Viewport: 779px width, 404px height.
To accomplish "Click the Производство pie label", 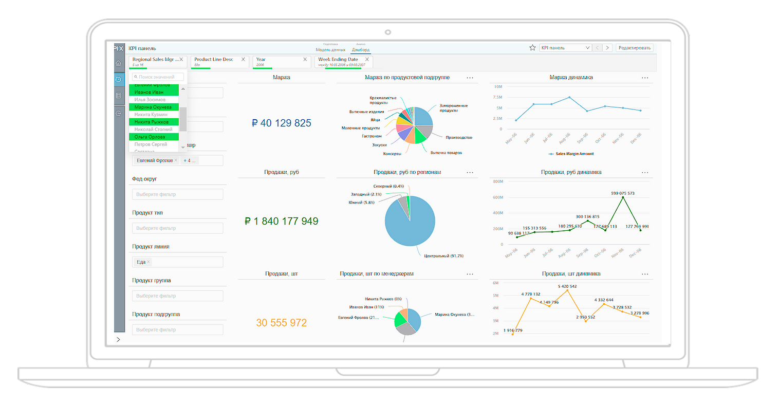I will (459, 138).
